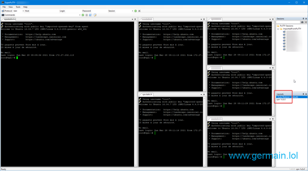
Task: Switch to the vpn.italic.fr tab
Action: click(148, 94)
